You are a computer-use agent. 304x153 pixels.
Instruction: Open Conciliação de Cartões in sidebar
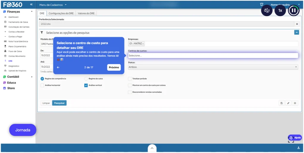coord(19,27)
